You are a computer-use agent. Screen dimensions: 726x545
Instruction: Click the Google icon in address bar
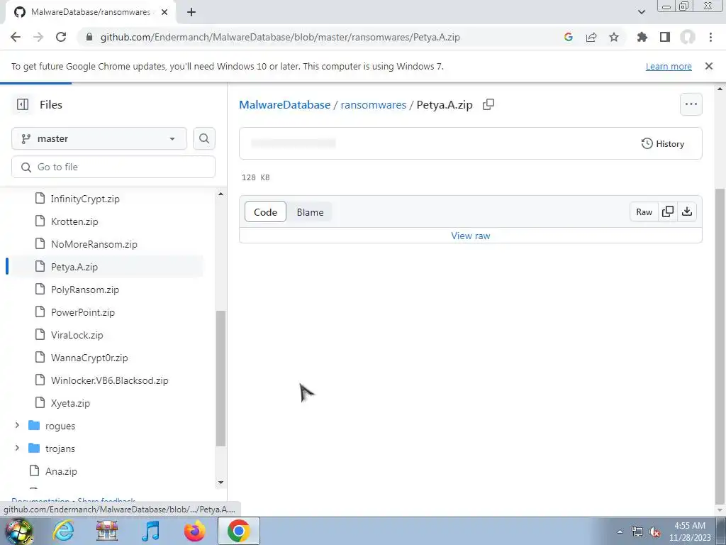pos(569,37)
